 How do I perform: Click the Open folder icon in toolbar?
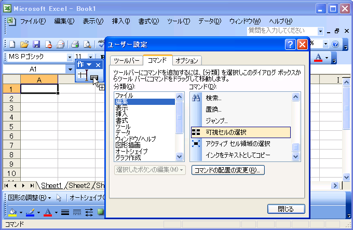(x=24, y=44)
